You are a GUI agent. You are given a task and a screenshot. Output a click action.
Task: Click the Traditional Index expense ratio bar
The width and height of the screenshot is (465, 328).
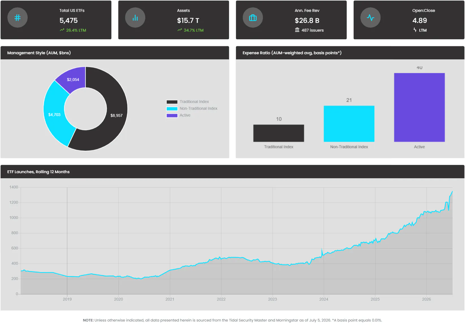coord(279,133)
